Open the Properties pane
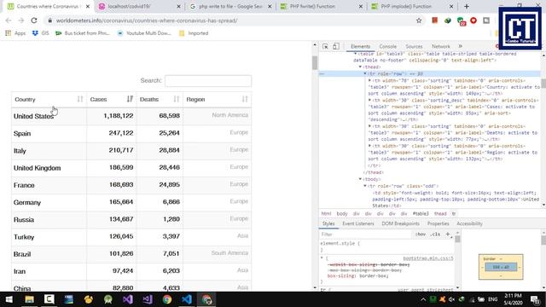 click(x=438, y=223)
